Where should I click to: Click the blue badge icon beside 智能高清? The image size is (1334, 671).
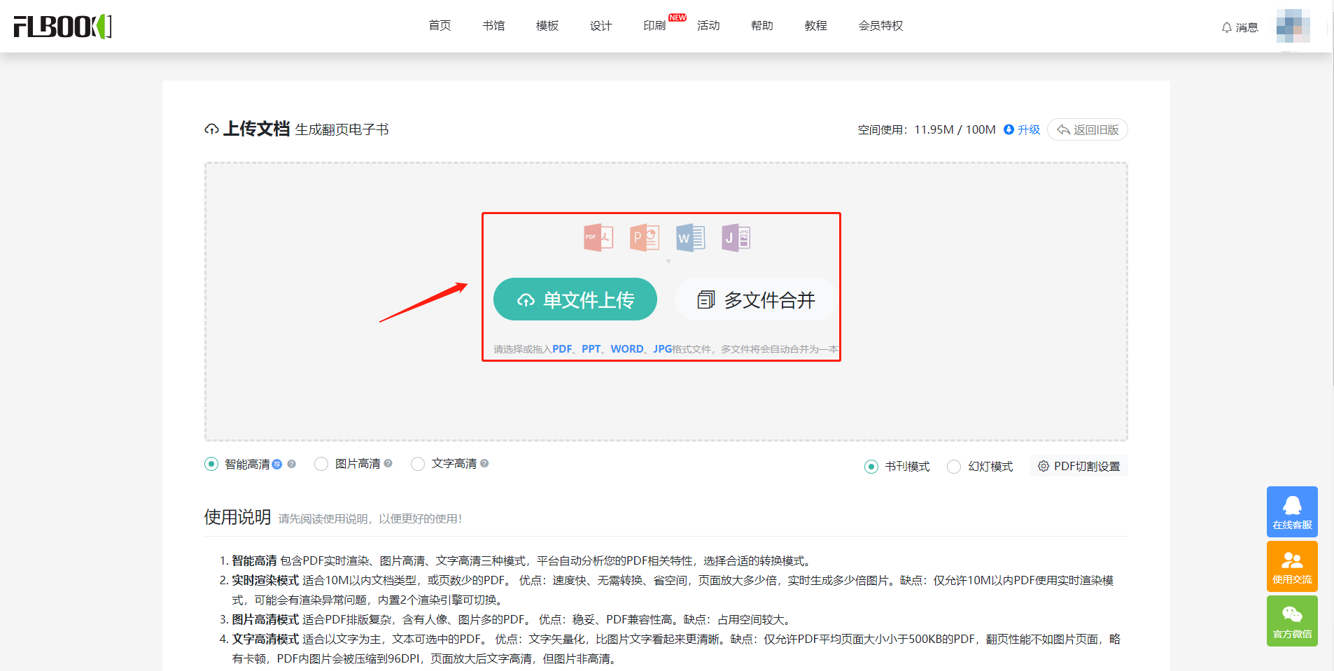click(x=277, y=464)
